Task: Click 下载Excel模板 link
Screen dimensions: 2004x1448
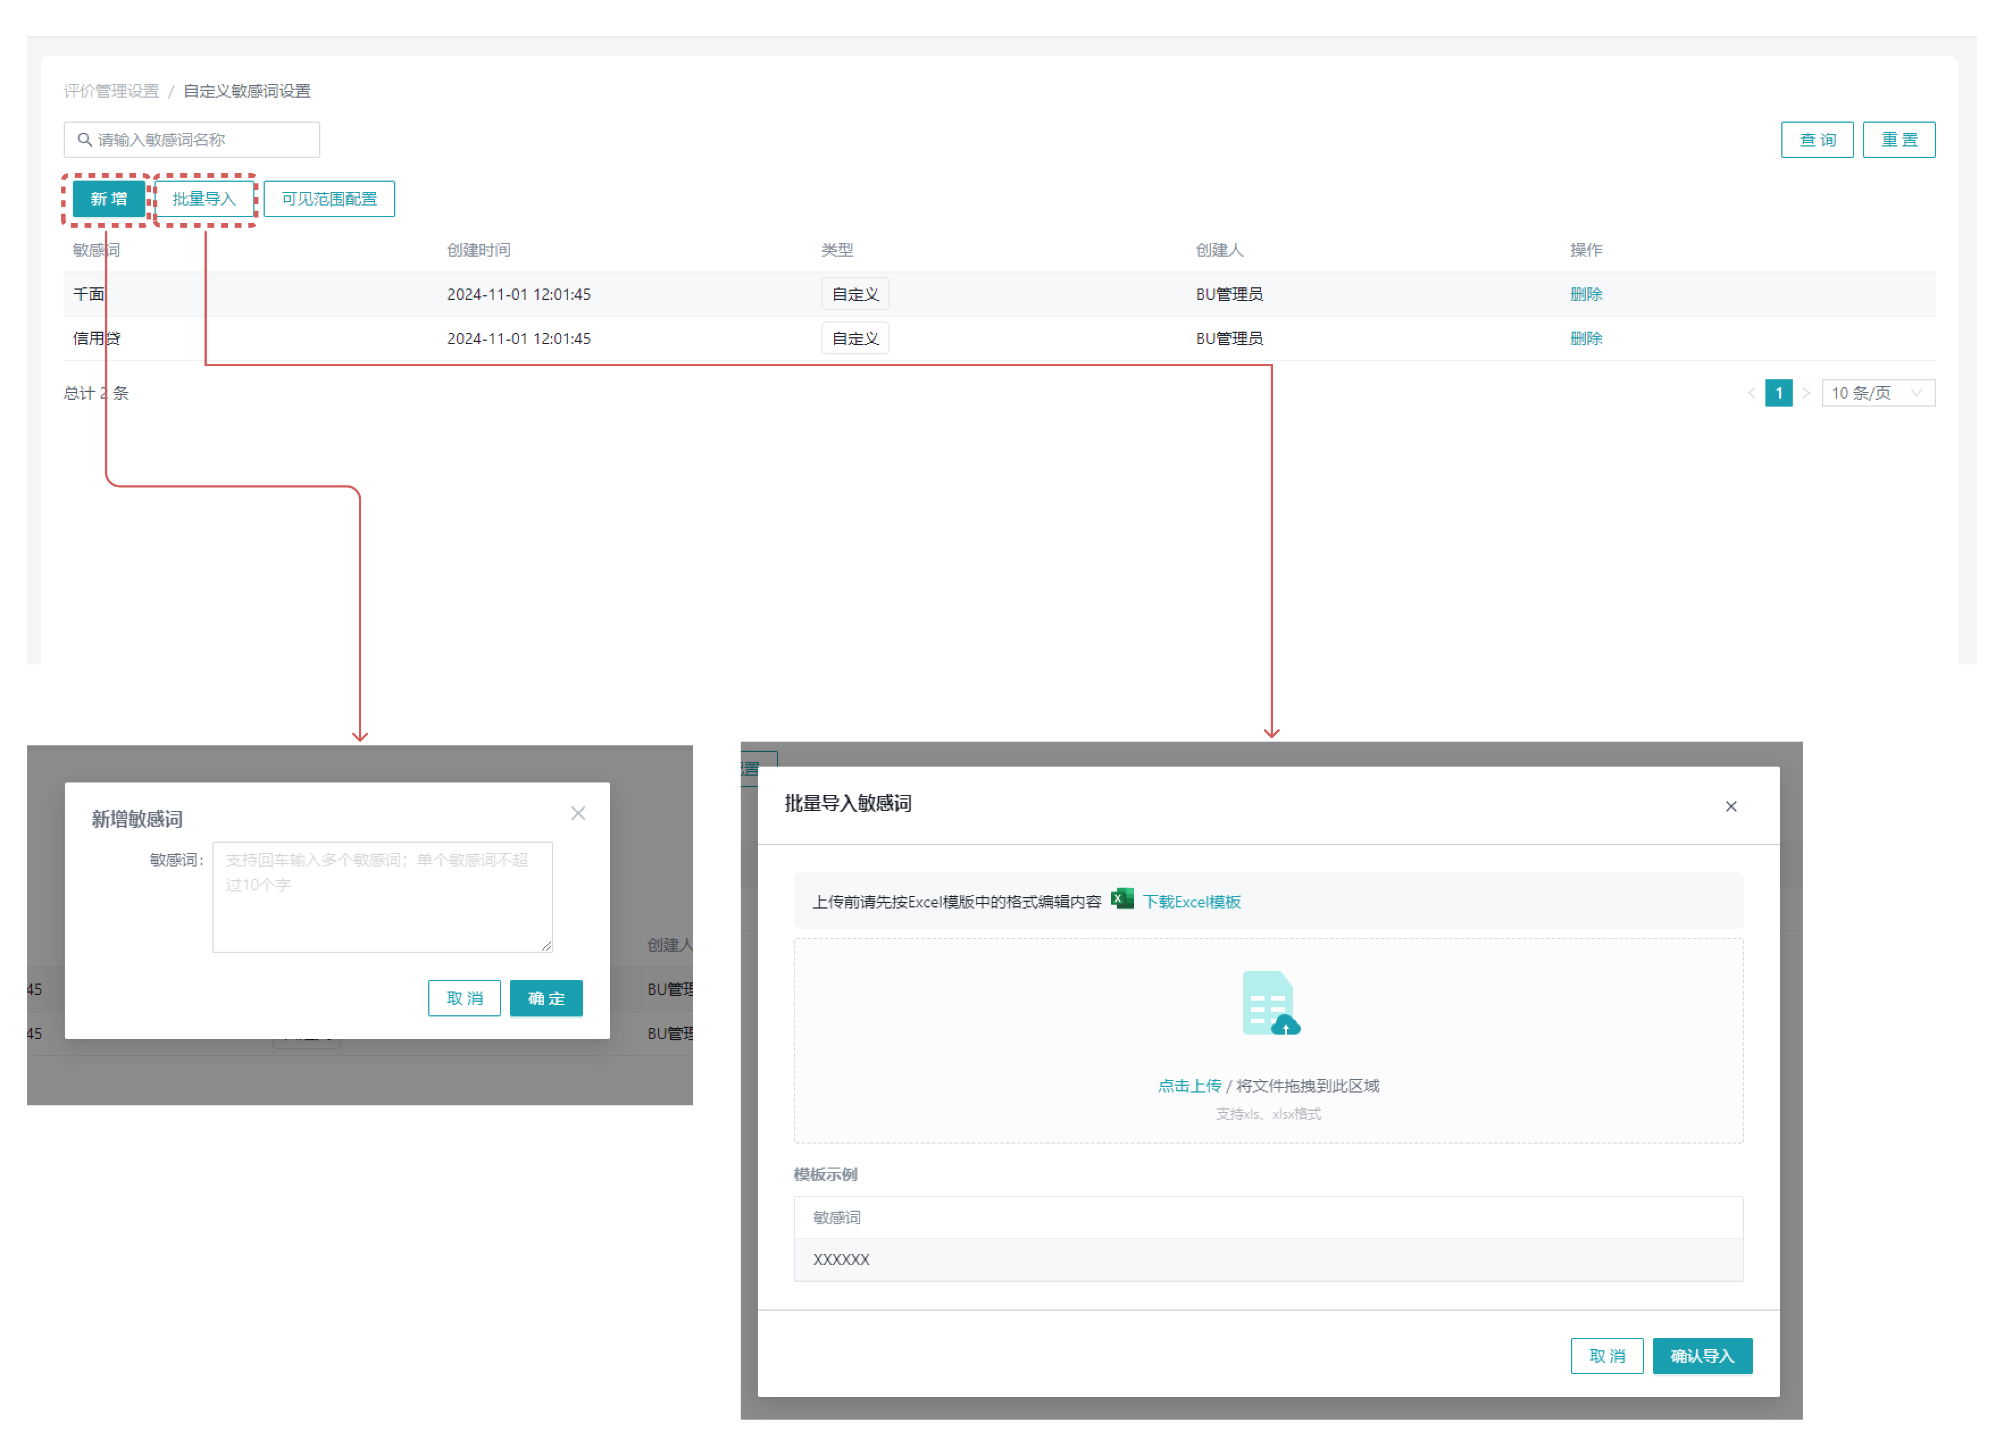Action: click(1191, 901)
